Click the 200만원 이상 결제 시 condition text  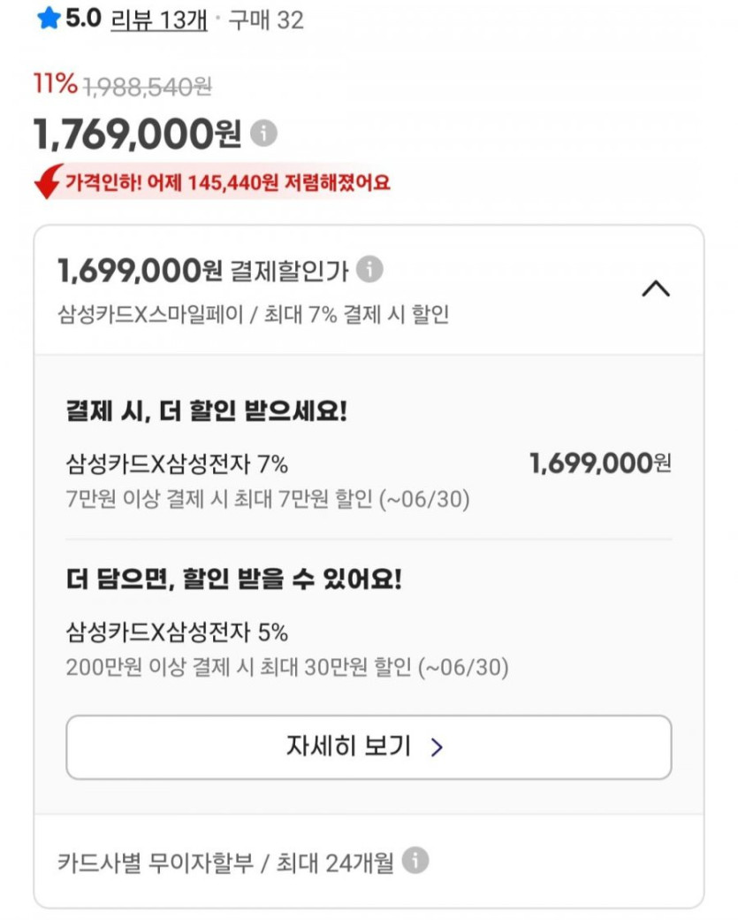pyautogui.click(x=287, y=668)
